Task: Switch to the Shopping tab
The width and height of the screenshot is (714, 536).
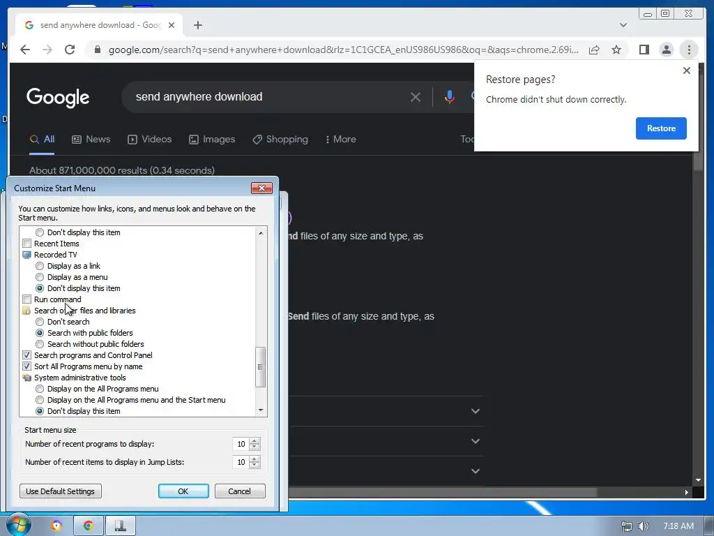Action: (x=280, y=139)
